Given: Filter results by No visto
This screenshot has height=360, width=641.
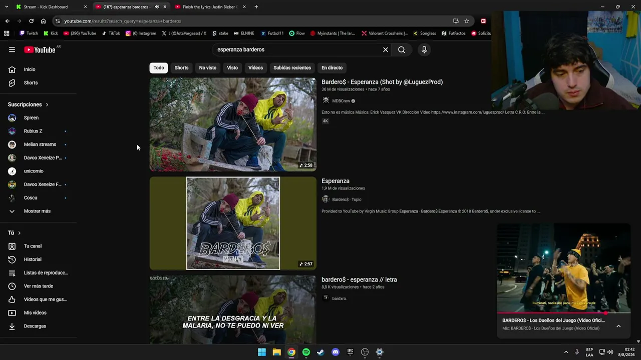Looking at the screenshot, I should 208,67.
